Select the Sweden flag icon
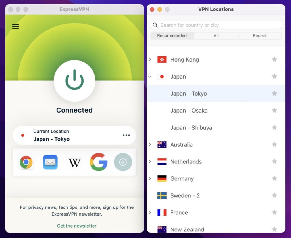Image resolution: width=291 pixels, height=238 pixels. (x=162, y=195)
